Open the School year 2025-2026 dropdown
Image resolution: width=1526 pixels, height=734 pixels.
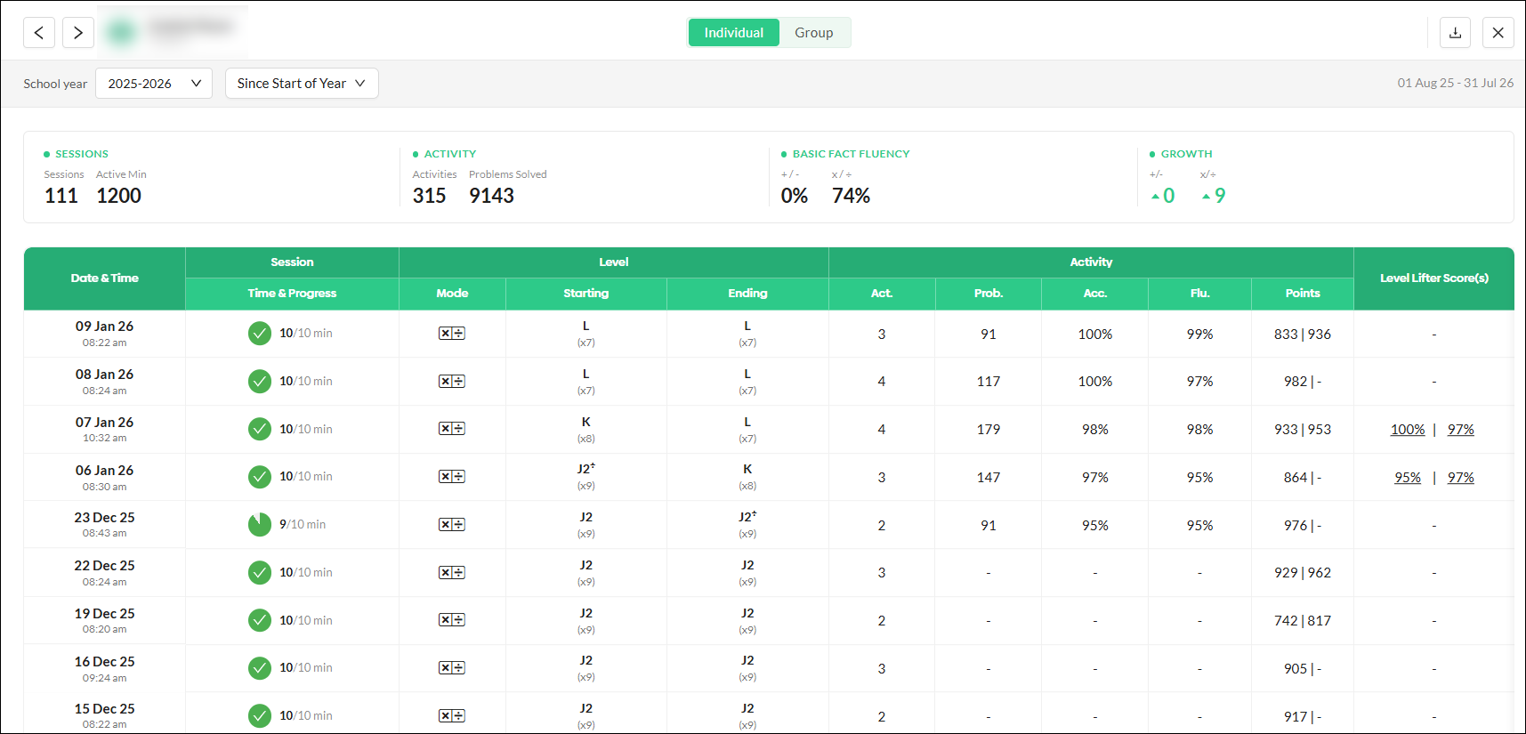[154, 84]
